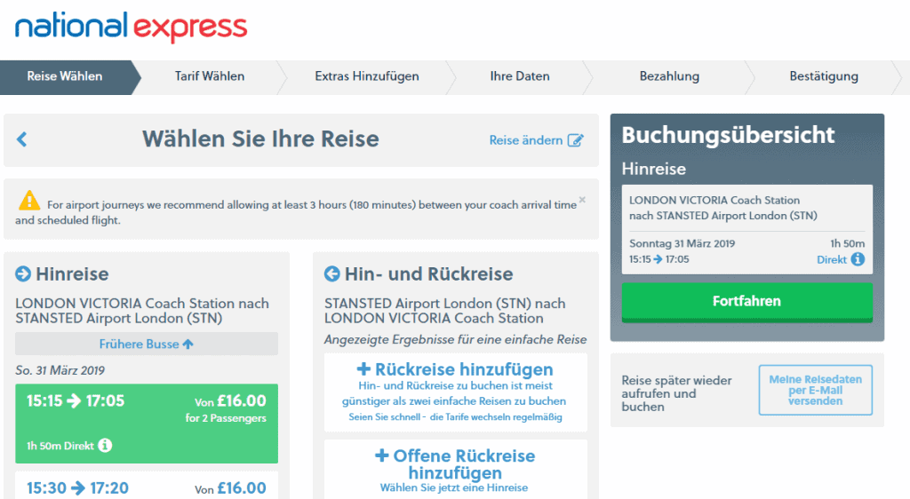Open the Extras Hinzufügen step tab
Screen dimensions: 910x499
pos(367,76)
